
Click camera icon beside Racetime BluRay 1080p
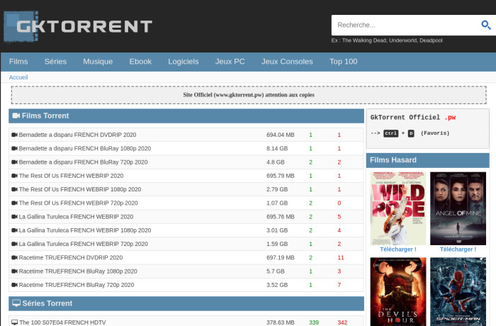coord(14,271)
